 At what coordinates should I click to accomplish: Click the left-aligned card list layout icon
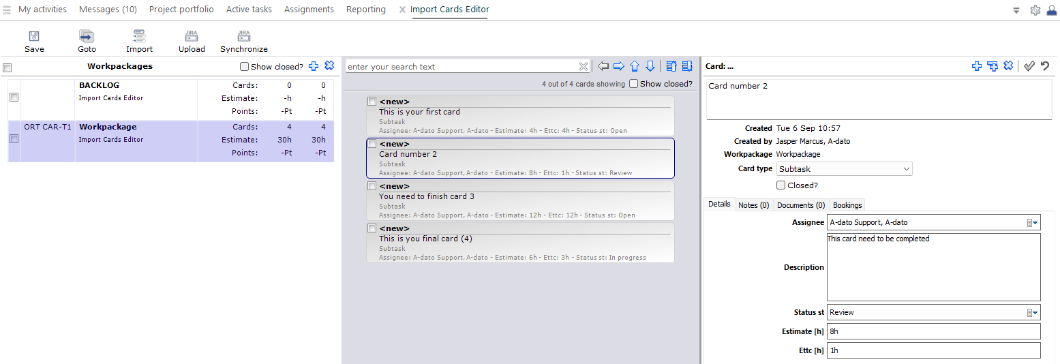(671, 66)
